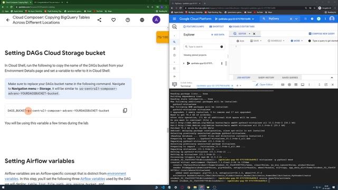The width and height of the screenshot is (338, 190).
Task: Open the Airflow variables link
Action: 93,179
